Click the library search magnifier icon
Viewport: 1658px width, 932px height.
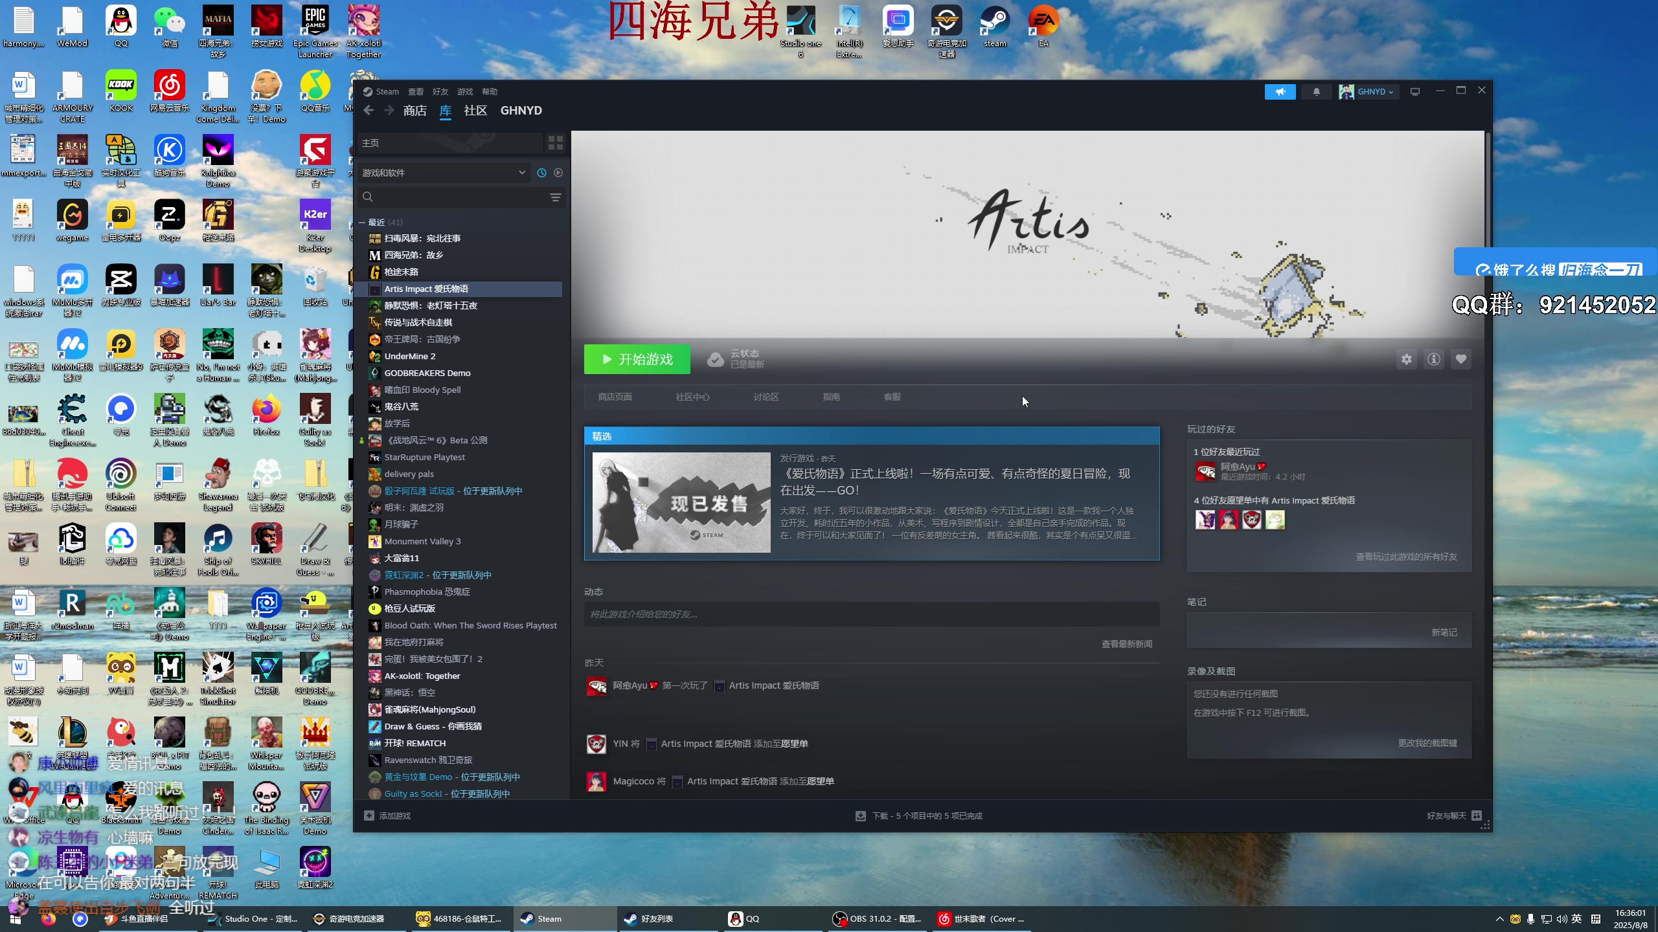coord(368,197)
